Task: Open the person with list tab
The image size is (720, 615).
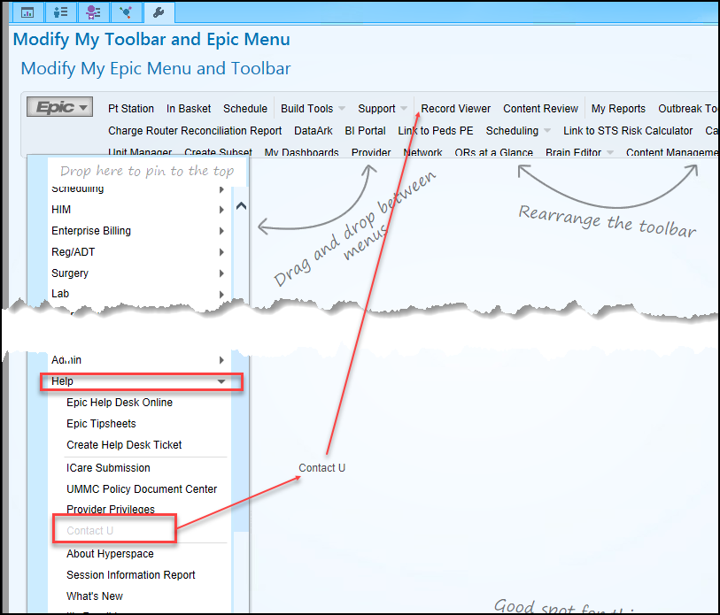Action: coord(60,12)
